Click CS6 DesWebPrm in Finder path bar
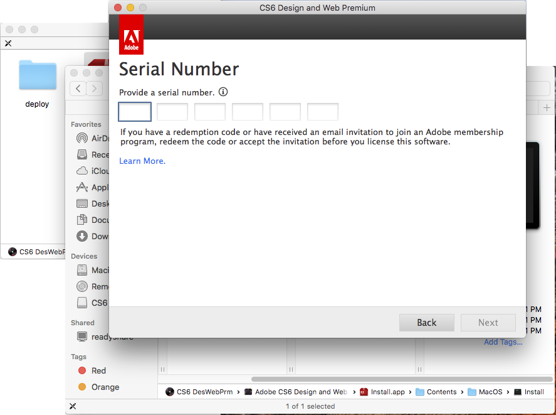Image resolution: width=556 pixels, height=415 pixels. [199, 392]
